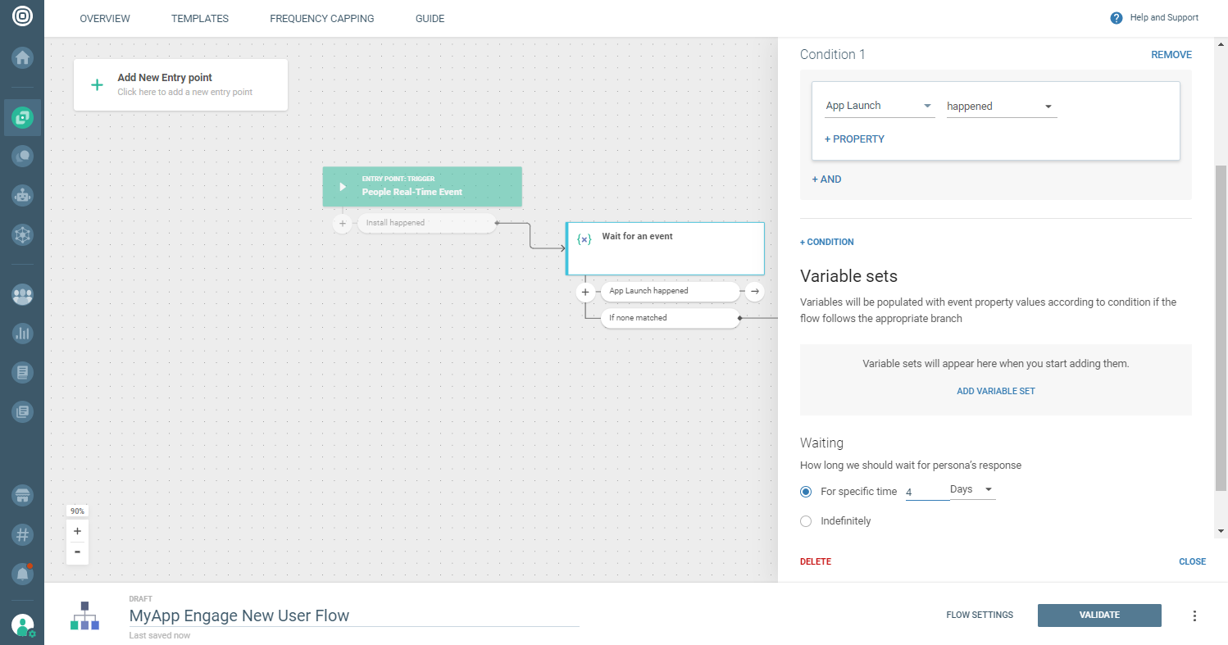
Task: Click the notifications bell icon
Action: coord(22,574)
